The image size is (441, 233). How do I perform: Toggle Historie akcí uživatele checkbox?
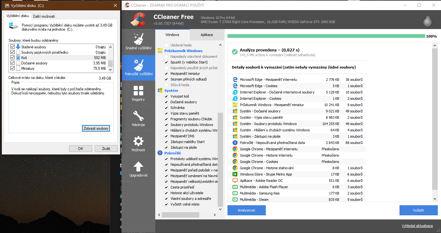(166, 193)
